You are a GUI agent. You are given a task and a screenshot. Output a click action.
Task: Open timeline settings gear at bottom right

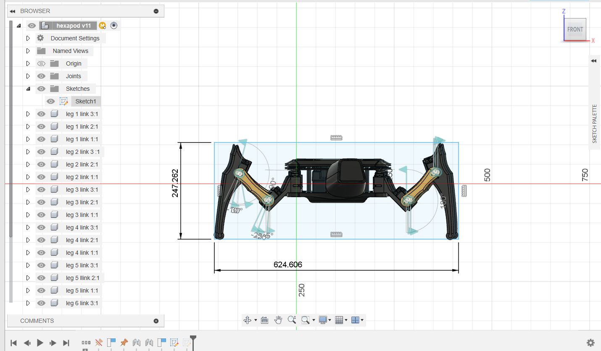point(590,343)
